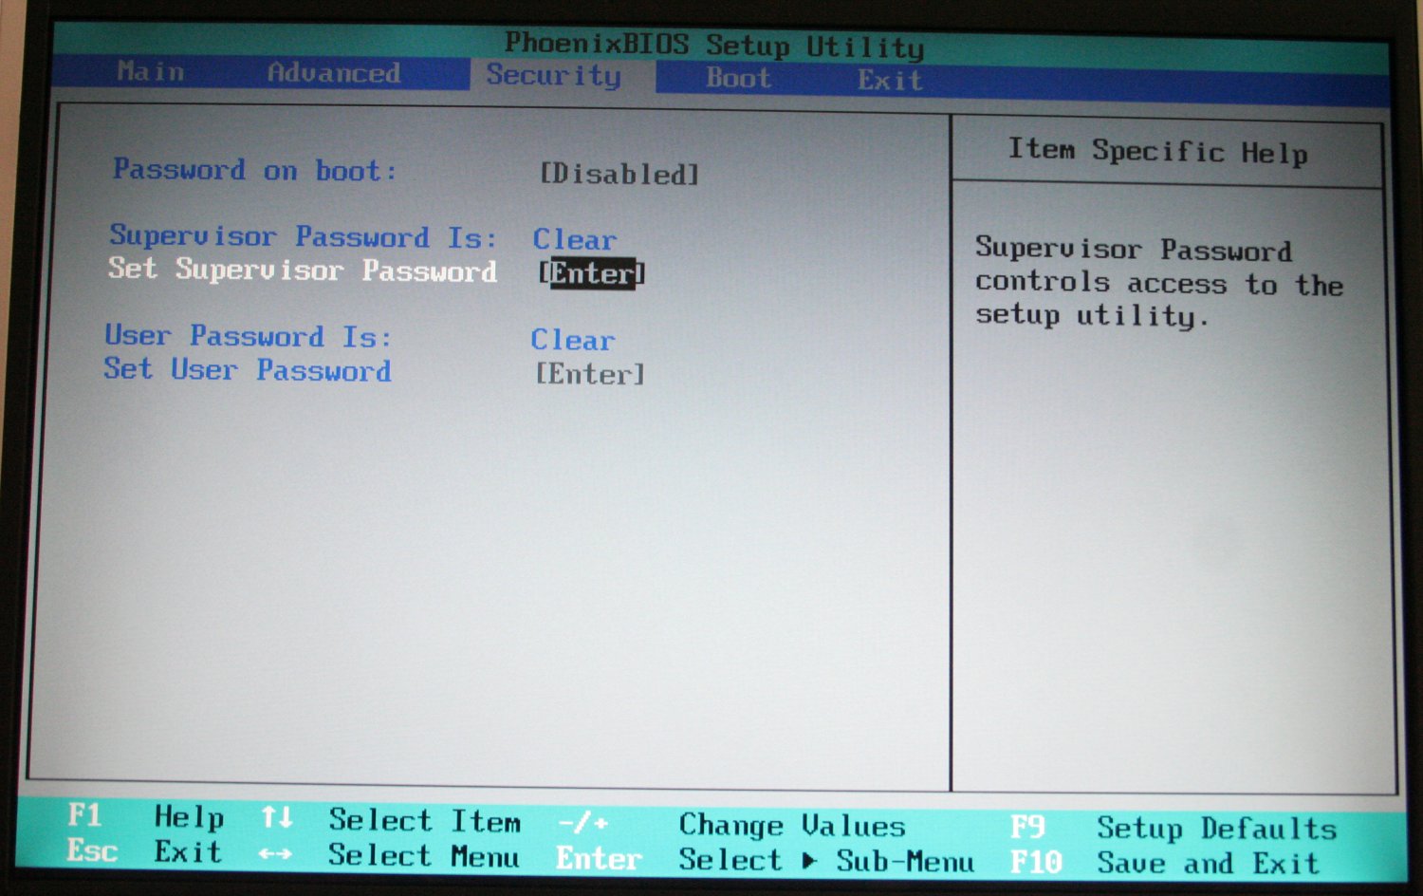Click the Supervisor Password Is Clear status

click(x=574, y=239)
